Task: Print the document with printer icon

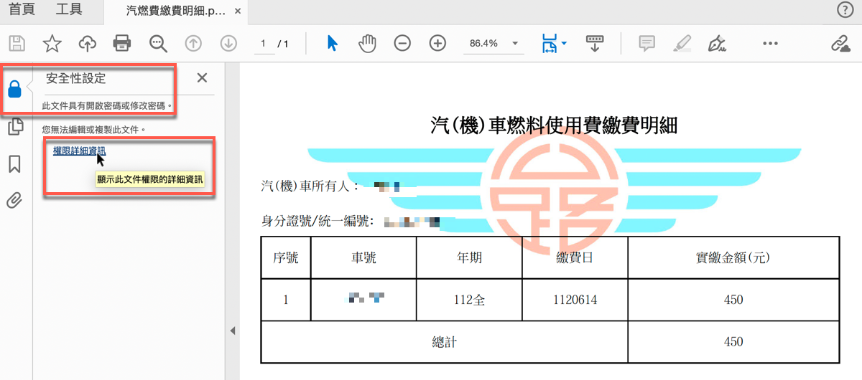Action: [122, 44]
